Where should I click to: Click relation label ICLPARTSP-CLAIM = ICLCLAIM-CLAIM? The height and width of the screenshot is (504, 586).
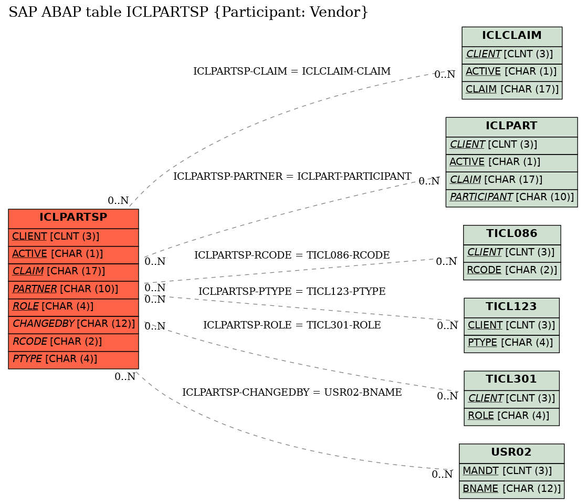(x=292, y=71)
